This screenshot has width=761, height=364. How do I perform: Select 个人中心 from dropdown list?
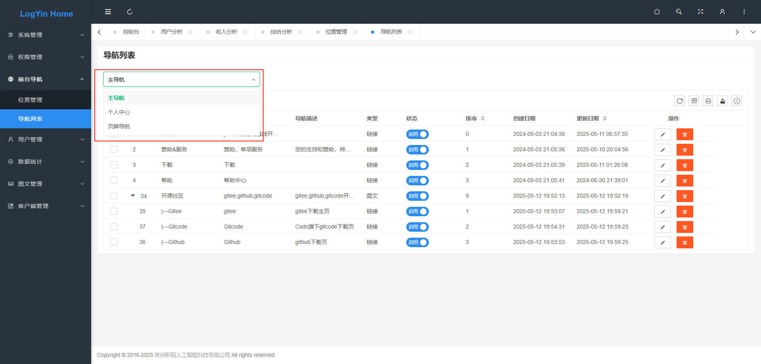tap(182, 112)
